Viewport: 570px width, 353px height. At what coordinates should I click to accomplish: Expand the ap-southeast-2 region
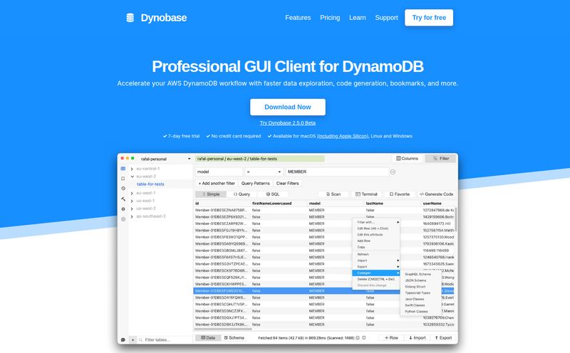coord(132,216)
